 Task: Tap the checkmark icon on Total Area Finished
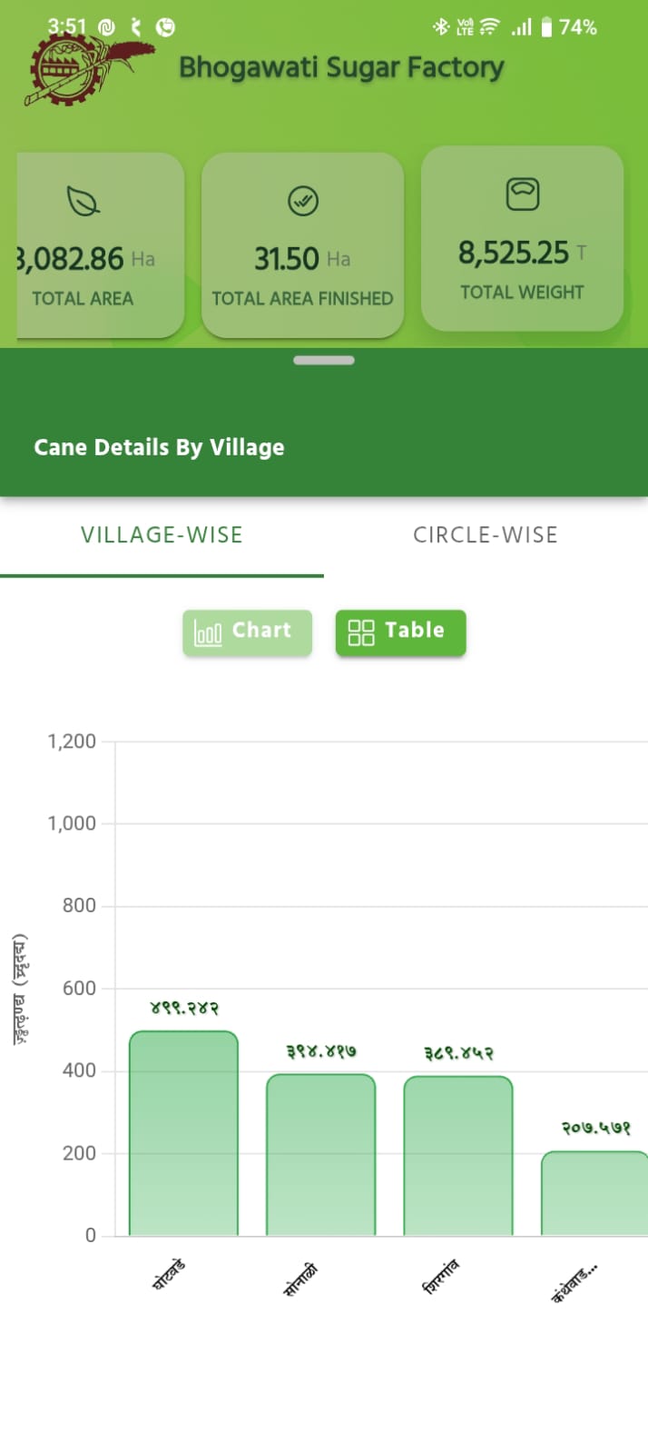point(303,201)
